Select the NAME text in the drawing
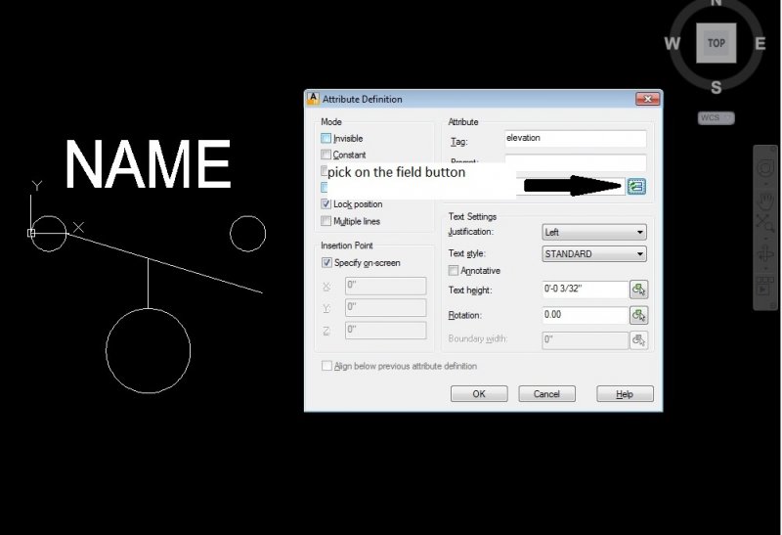 tap(148, 163)
